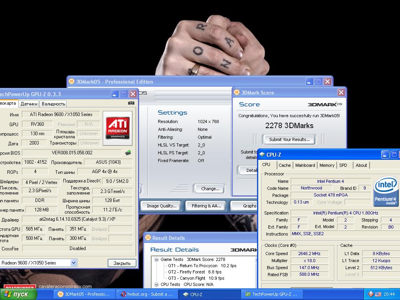The image size is (400, 300).
Task: Click the Multiplier value x 18.0
Action: tap(309, 261)
